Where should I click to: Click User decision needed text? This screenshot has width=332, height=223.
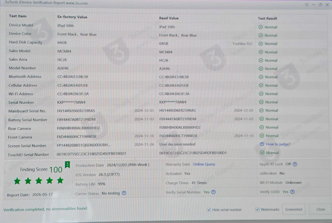[177, 144]
